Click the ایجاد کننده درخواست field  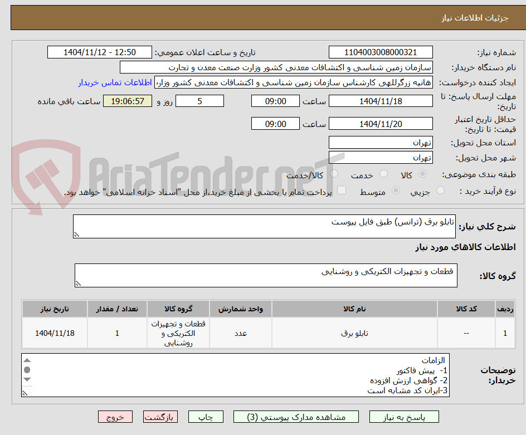click(294, 82)
